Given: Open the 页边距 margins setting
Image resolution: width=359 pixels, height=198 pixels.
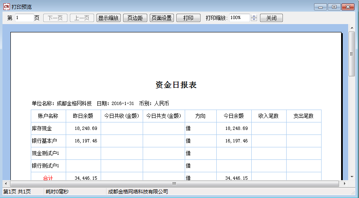Looking at the screenshot, I should coord(135,18).
